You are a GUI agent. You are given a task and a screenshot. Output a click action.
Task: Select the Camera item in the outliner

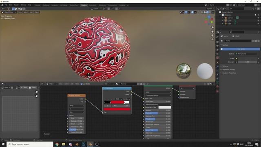point(230,18)
